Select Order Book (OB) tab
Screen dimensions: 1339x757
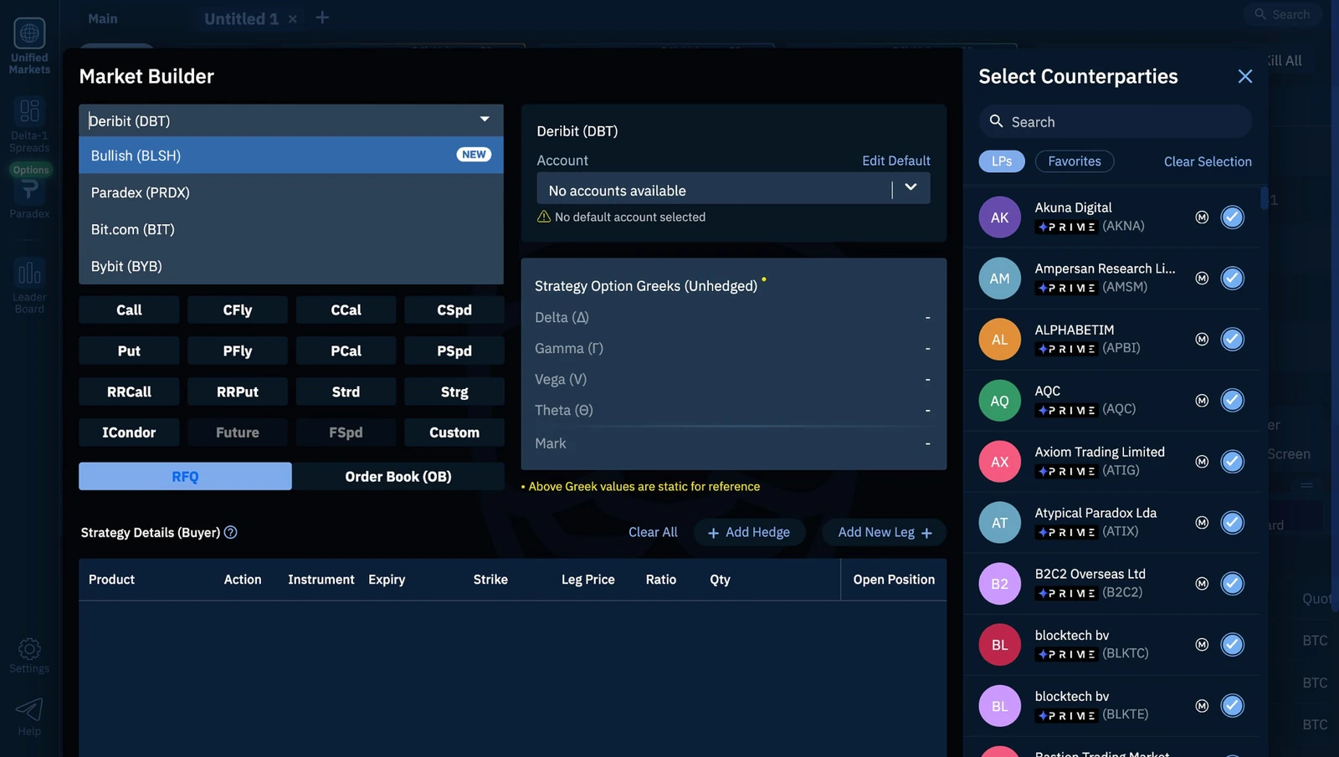[x=398, y=476]
